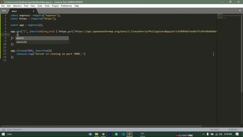Go to previous tab with left arrow
Screen dimensions: 243x137
click(x=3, y=11)
